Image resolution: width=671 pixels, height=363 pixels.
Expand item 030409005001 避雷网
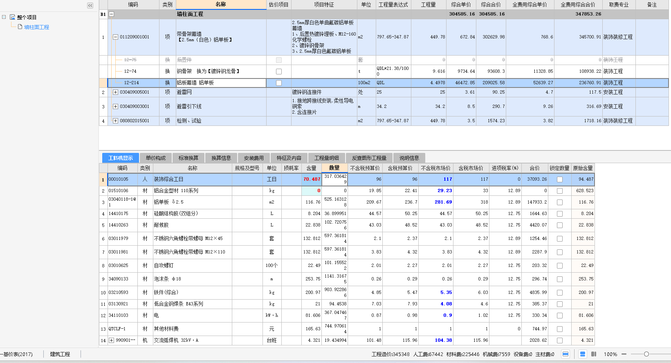tap(115, 92)
